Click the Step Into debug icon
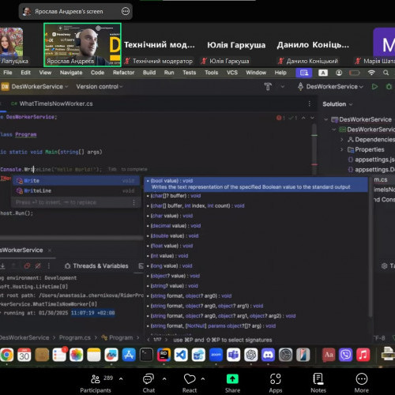 pyautogui.click(x=2, y=266)
